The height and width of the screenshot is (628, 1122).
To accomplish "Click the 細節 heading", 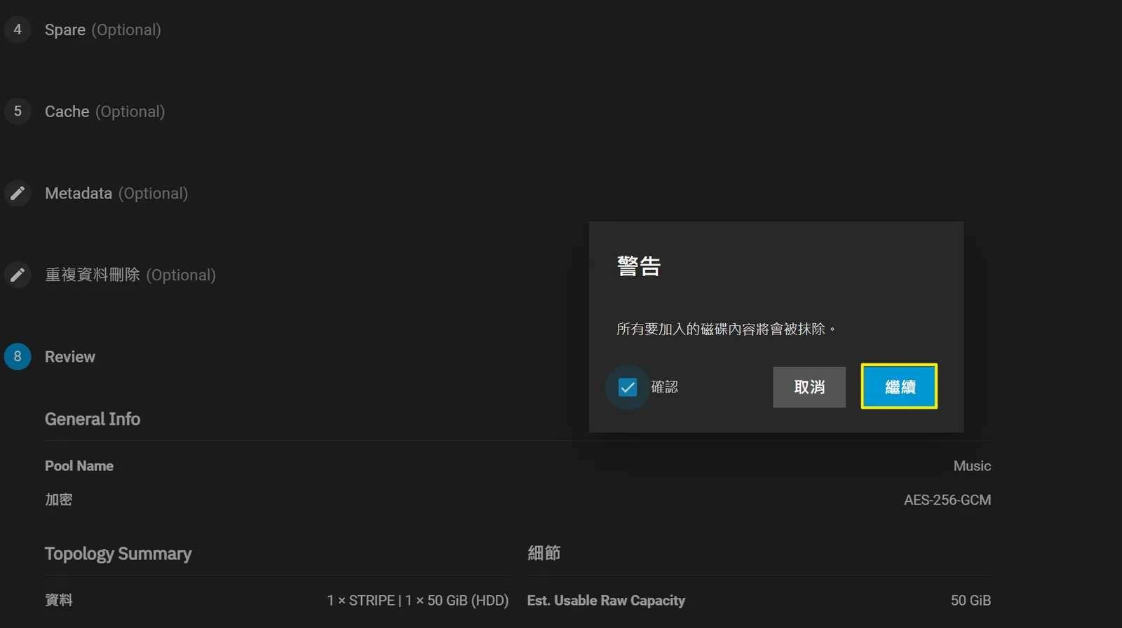I will [x=544, y=553].
